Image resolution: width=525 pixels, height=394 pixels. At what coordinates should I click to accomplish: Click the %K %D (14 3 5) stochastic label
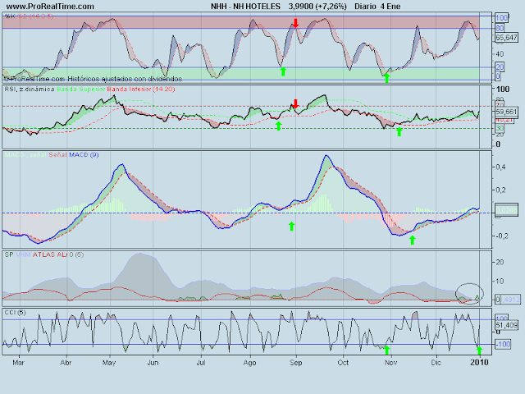[x=30, y=16]
